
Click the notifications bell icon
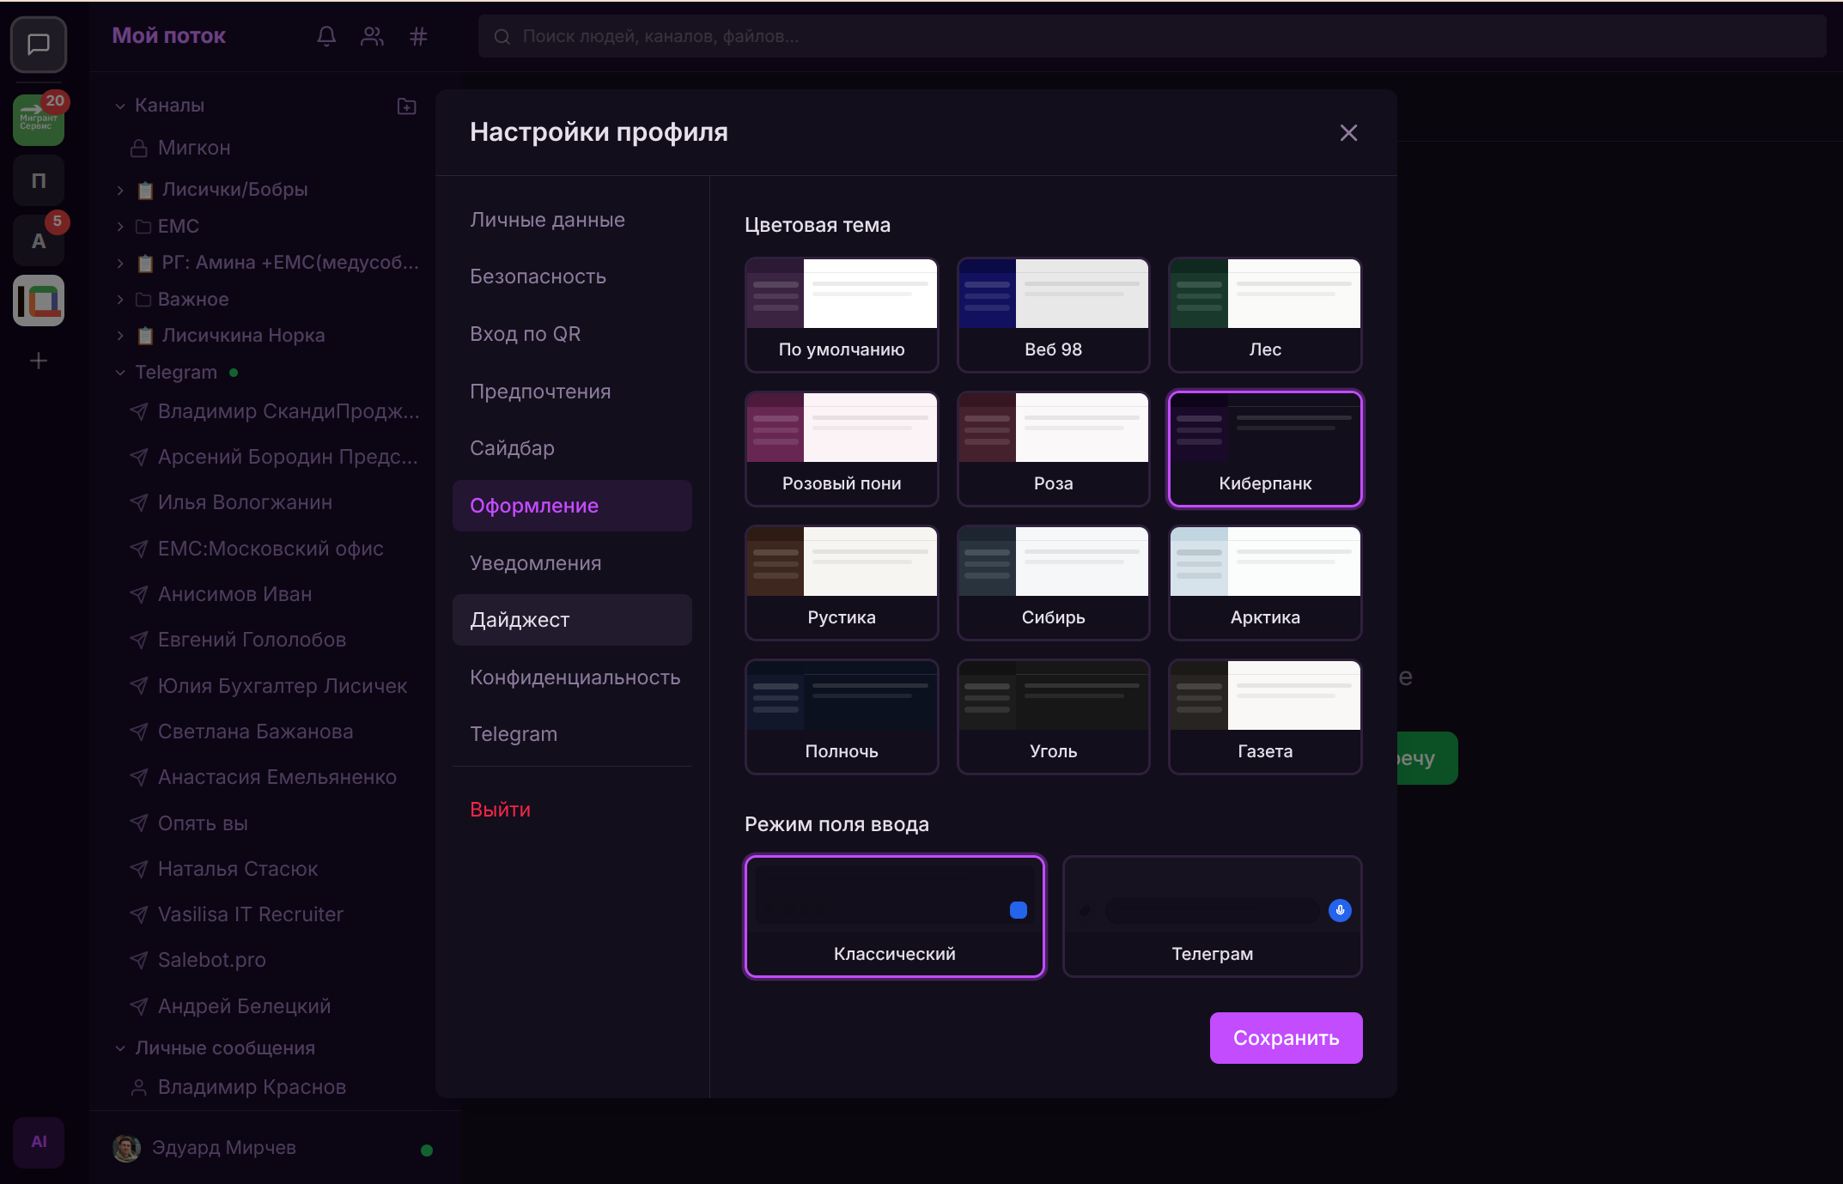tap(326, 36)
